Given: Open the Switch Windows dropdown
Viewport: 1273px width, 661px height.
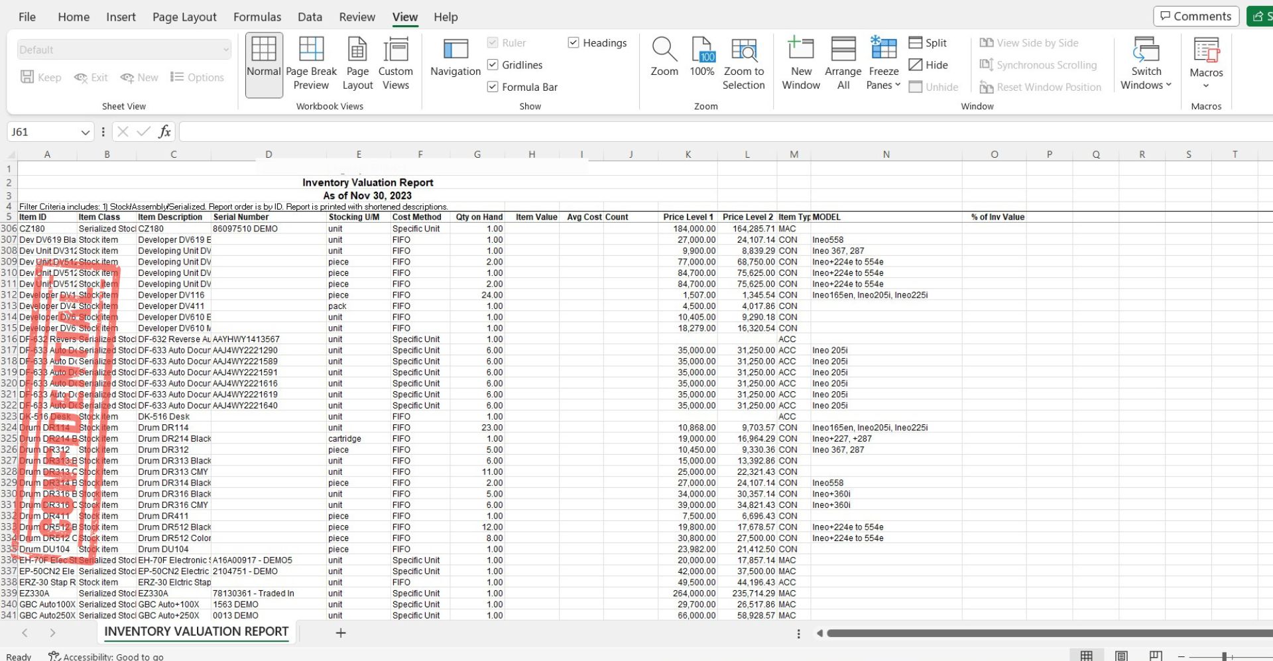Looking at the screenshot, I should (1146, 64).
